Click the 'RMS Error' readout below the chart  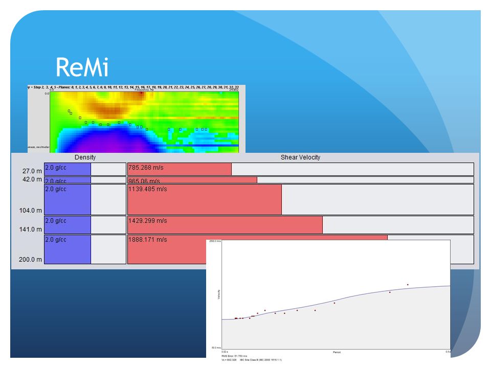(x=234, y=356)
